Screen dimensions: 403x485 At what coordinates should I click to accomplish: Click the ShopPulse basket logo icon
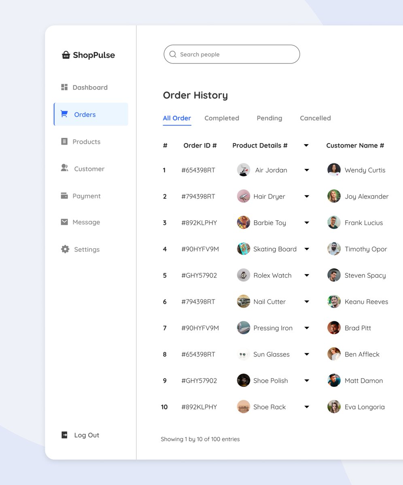pos(66,55)
